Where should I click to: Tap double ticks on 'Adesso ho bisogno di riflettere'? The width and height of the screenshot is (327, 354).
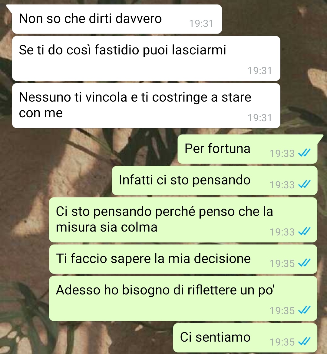click(304, 310)
